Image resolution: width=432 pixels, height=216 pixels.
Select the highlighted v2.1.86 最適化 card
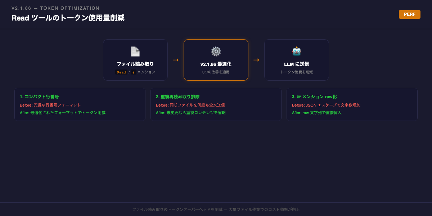pos(216,60)
